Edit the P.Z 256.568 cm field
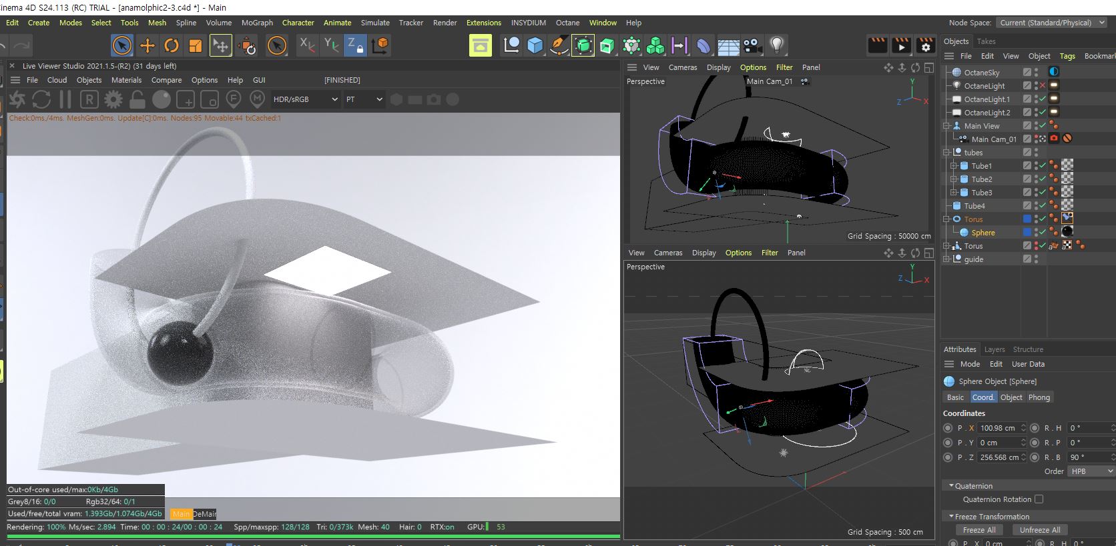1116x546 pixels. [x=1002, y=457]
